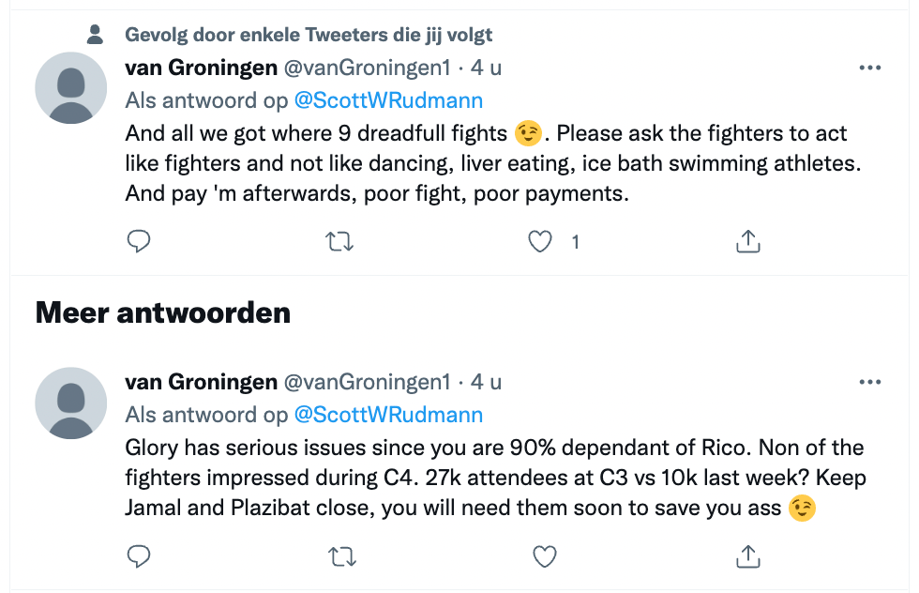Open more options on second tweet
919x593 pixels.
(x=870, y=382)
